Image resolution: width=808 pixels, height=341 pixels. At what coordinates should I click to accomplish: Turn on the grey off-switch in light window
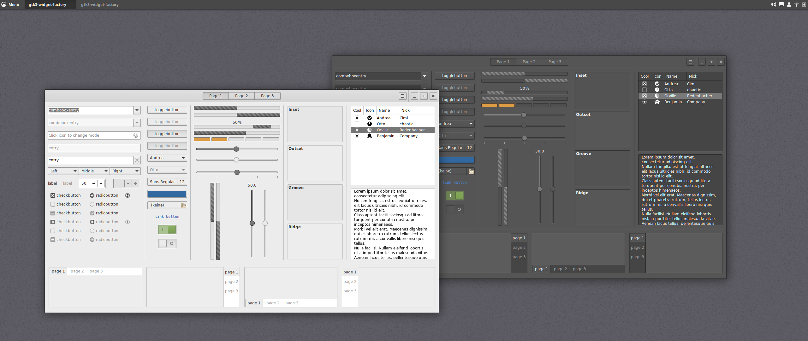[x=167, y=243]
